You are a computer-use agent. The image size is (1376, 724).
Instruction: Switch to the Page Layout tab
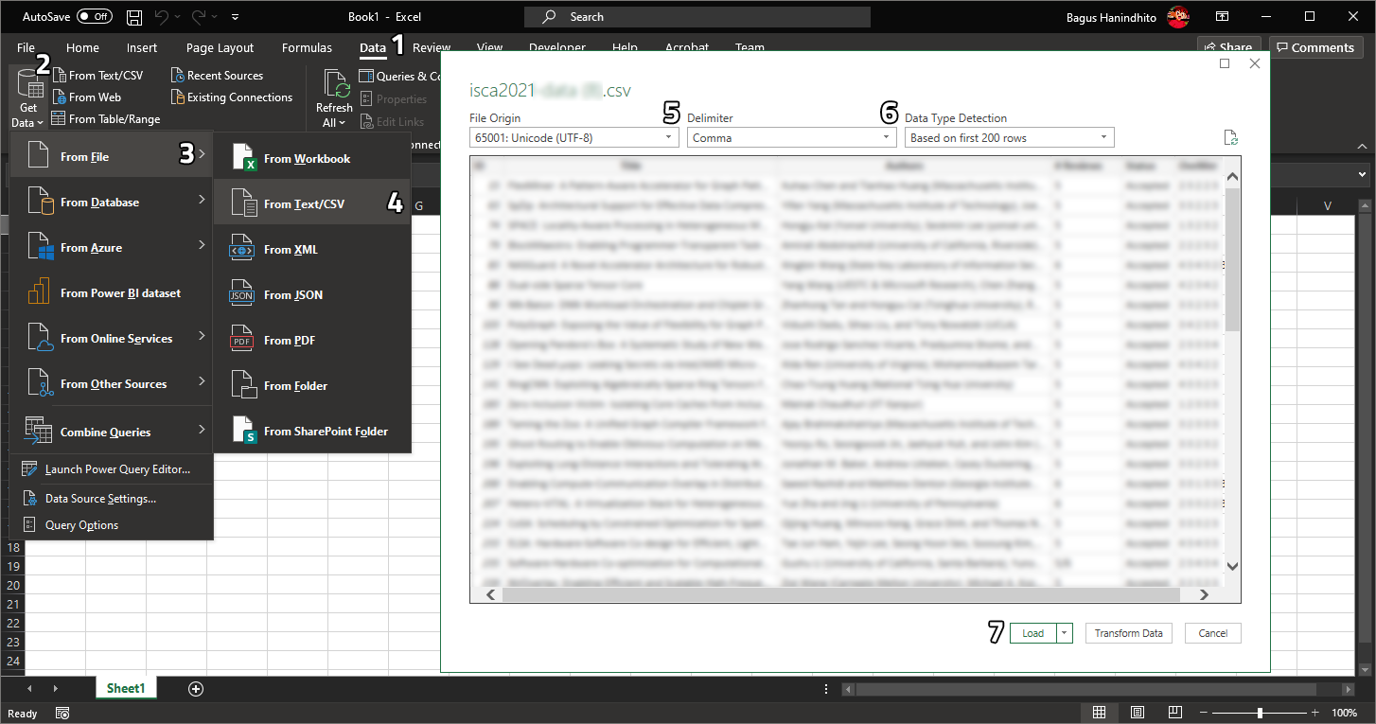click(x=220, y=47)
